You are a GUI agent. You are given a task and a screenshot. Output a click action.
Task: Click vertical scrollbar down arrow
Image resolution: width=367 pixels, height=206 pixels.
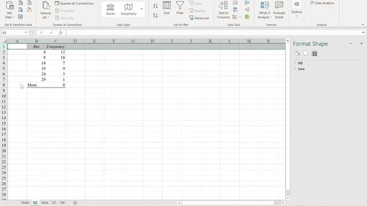point(288,198)
